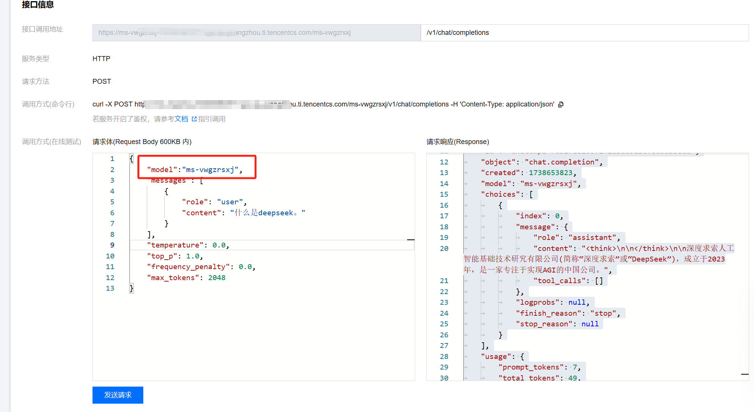754x412 pixels.
Task: Click line number 13 in request editor
Action: tap(110, 288)
